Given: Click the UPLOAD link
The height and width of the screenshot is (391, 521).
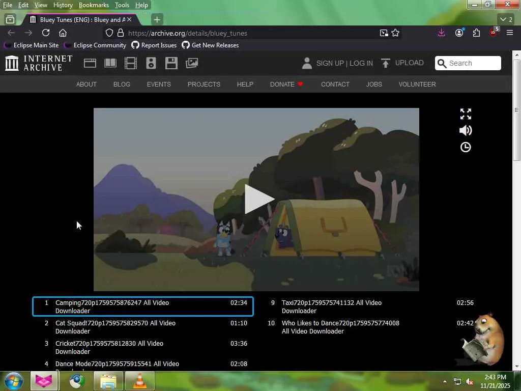Looking at the screenshot, I should point(410,63).
